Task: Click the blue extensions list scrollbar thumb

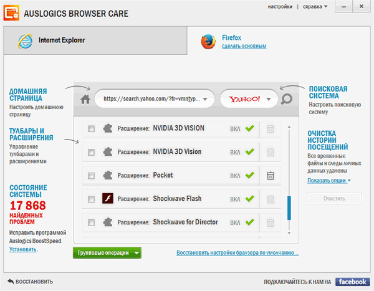Action: point(289,208)
